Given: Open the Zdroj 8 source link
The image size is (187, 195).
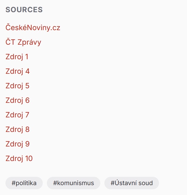Looking at the screenshot, I should coord(18,129).
